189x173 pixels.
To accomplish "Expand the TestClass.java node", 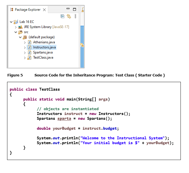I will coord(25,58).
